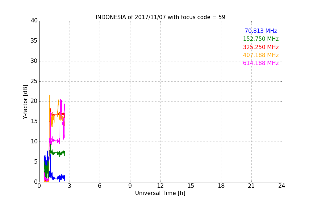This screenshot has height=208, width=313.
Task: Select the 407.188 MHz legend label
Action: [x=261, y=55]
